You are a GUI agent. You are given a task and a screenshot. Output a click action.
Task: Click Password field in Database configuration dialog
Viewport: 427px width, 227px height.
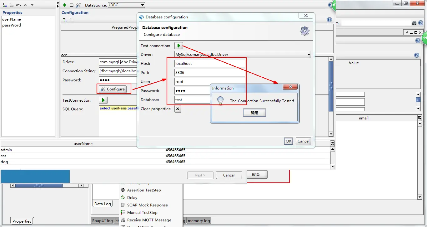tap(192, 91)
